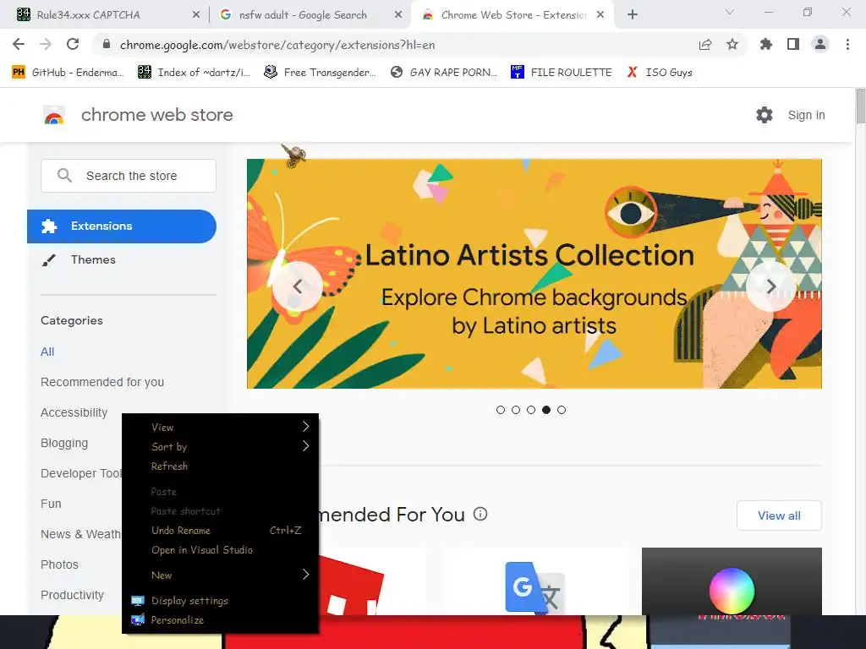Open the Google Translate extension card
This screenshot has height=649, width=866.
coord(534,581)
